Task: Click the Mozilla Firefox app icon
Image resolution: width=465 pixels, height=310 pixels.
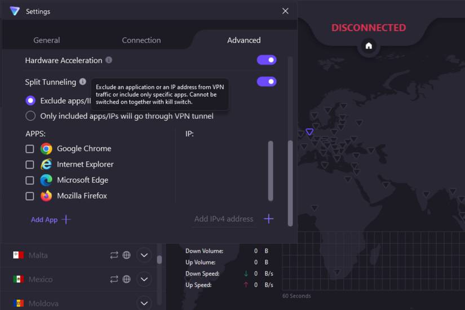Action: pos(46,196)
